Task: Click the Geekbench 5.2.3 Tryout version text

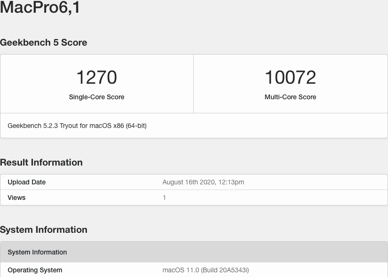Action: [x=77, y=126]
